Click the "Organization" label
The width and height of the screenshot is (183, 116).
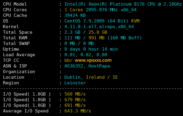[19, 72]
